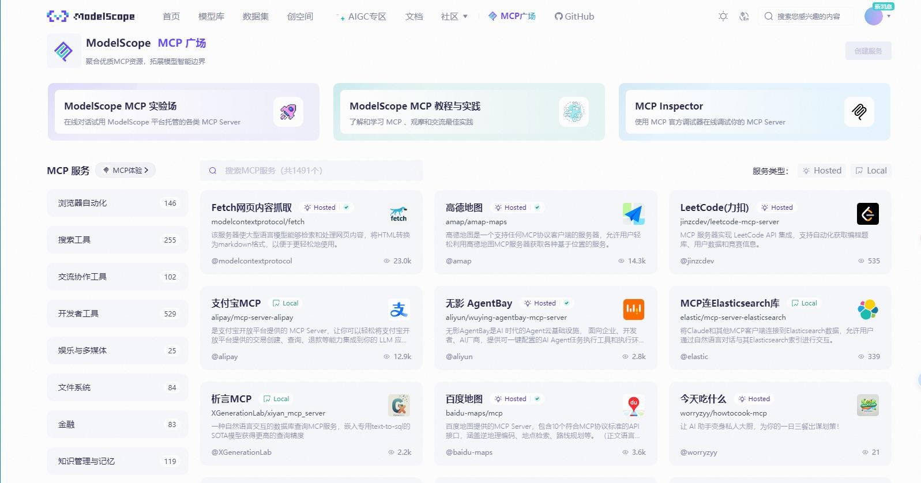Click the Local tag on 支付宝MCP card

click(x=285, y=303)
